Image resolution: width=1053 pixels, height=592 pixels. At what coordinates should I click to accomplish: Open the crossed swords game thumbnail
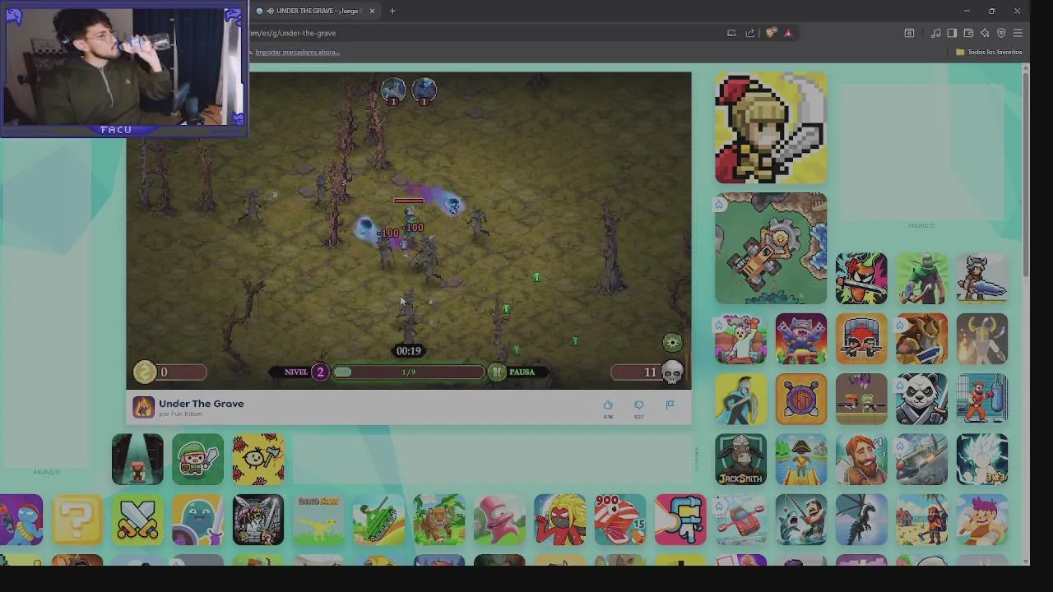[x=137, y=520]
